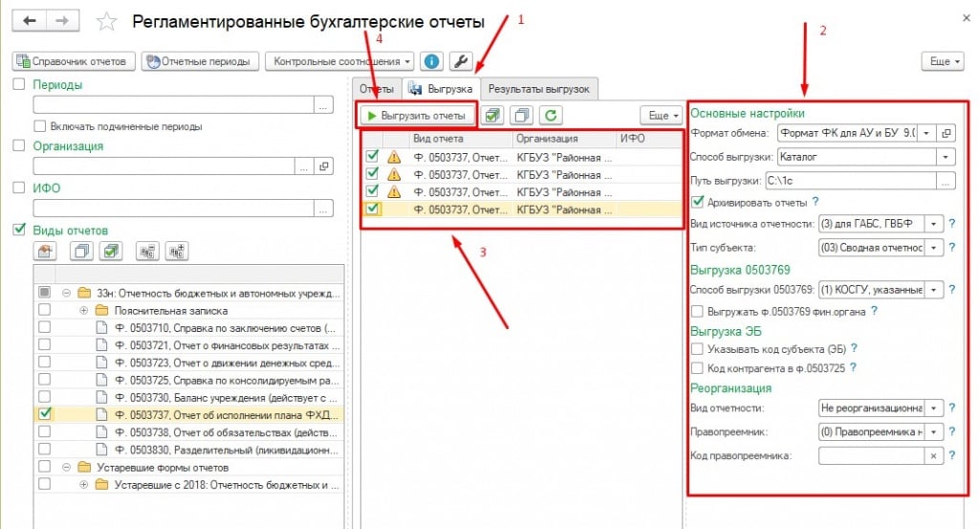
Task: Add page to favorites with star icon
Action: [x=107, y=22]
